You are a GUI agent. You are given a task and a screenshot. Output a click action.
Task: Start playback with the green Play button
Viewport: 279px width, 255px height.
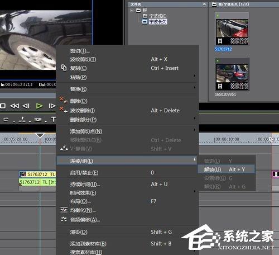(40, 106)
